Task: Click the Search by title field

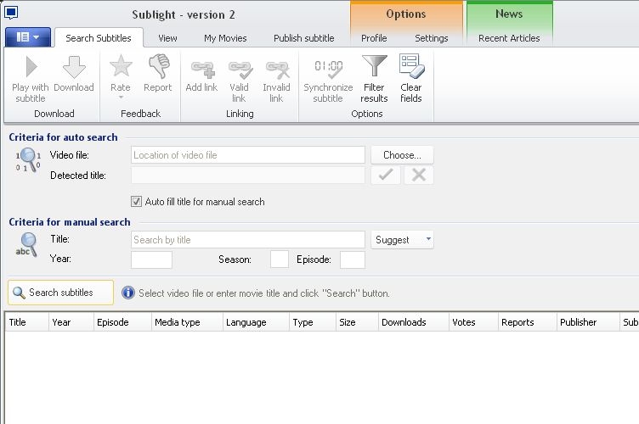Action: click(248, 240)
